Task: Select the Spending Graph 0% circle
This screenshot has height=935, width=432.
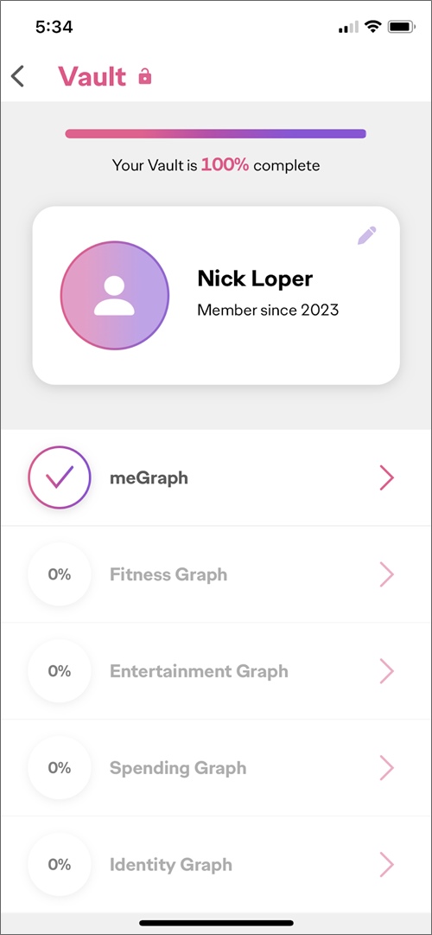Action: (59, 767)
